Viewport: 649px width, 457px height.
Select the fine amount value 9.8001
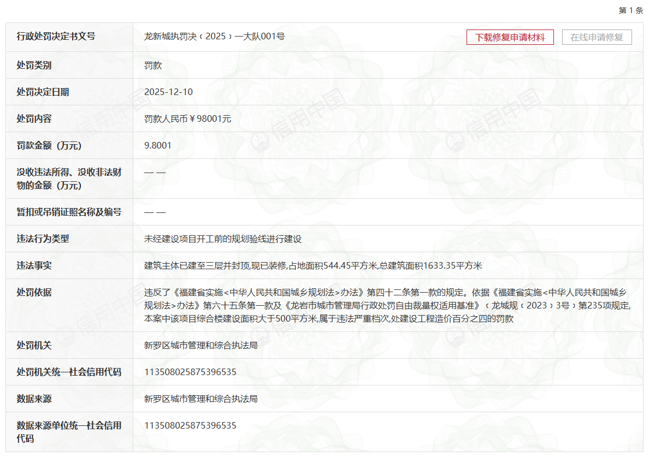pos(158,145)
